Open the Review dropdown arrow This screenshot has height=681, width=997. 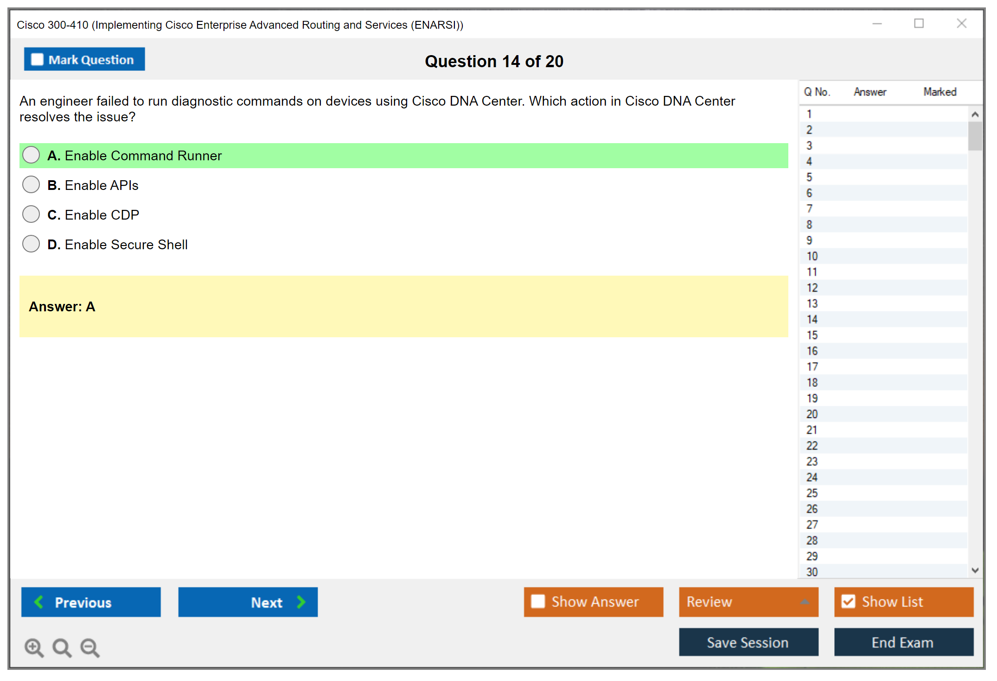[805, 602]
